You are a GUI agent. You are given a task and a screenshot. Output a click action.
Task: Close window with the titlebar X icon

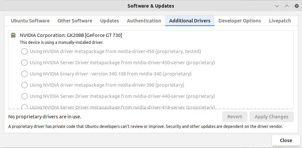pos(297,6)
